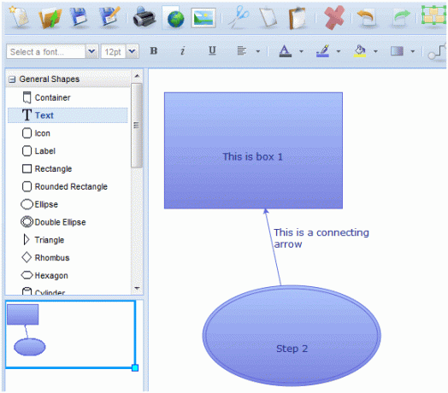Open the fill color dropdown arrow

pos(375,51)
